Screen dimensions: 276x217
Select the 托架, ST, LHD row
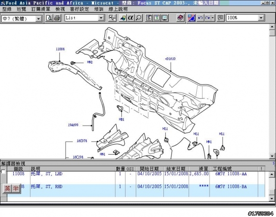click(x=136, y=178)
